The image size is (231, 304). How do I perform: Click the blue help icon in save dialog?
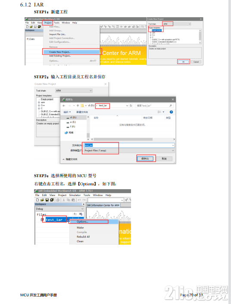(x=171, y=112)
